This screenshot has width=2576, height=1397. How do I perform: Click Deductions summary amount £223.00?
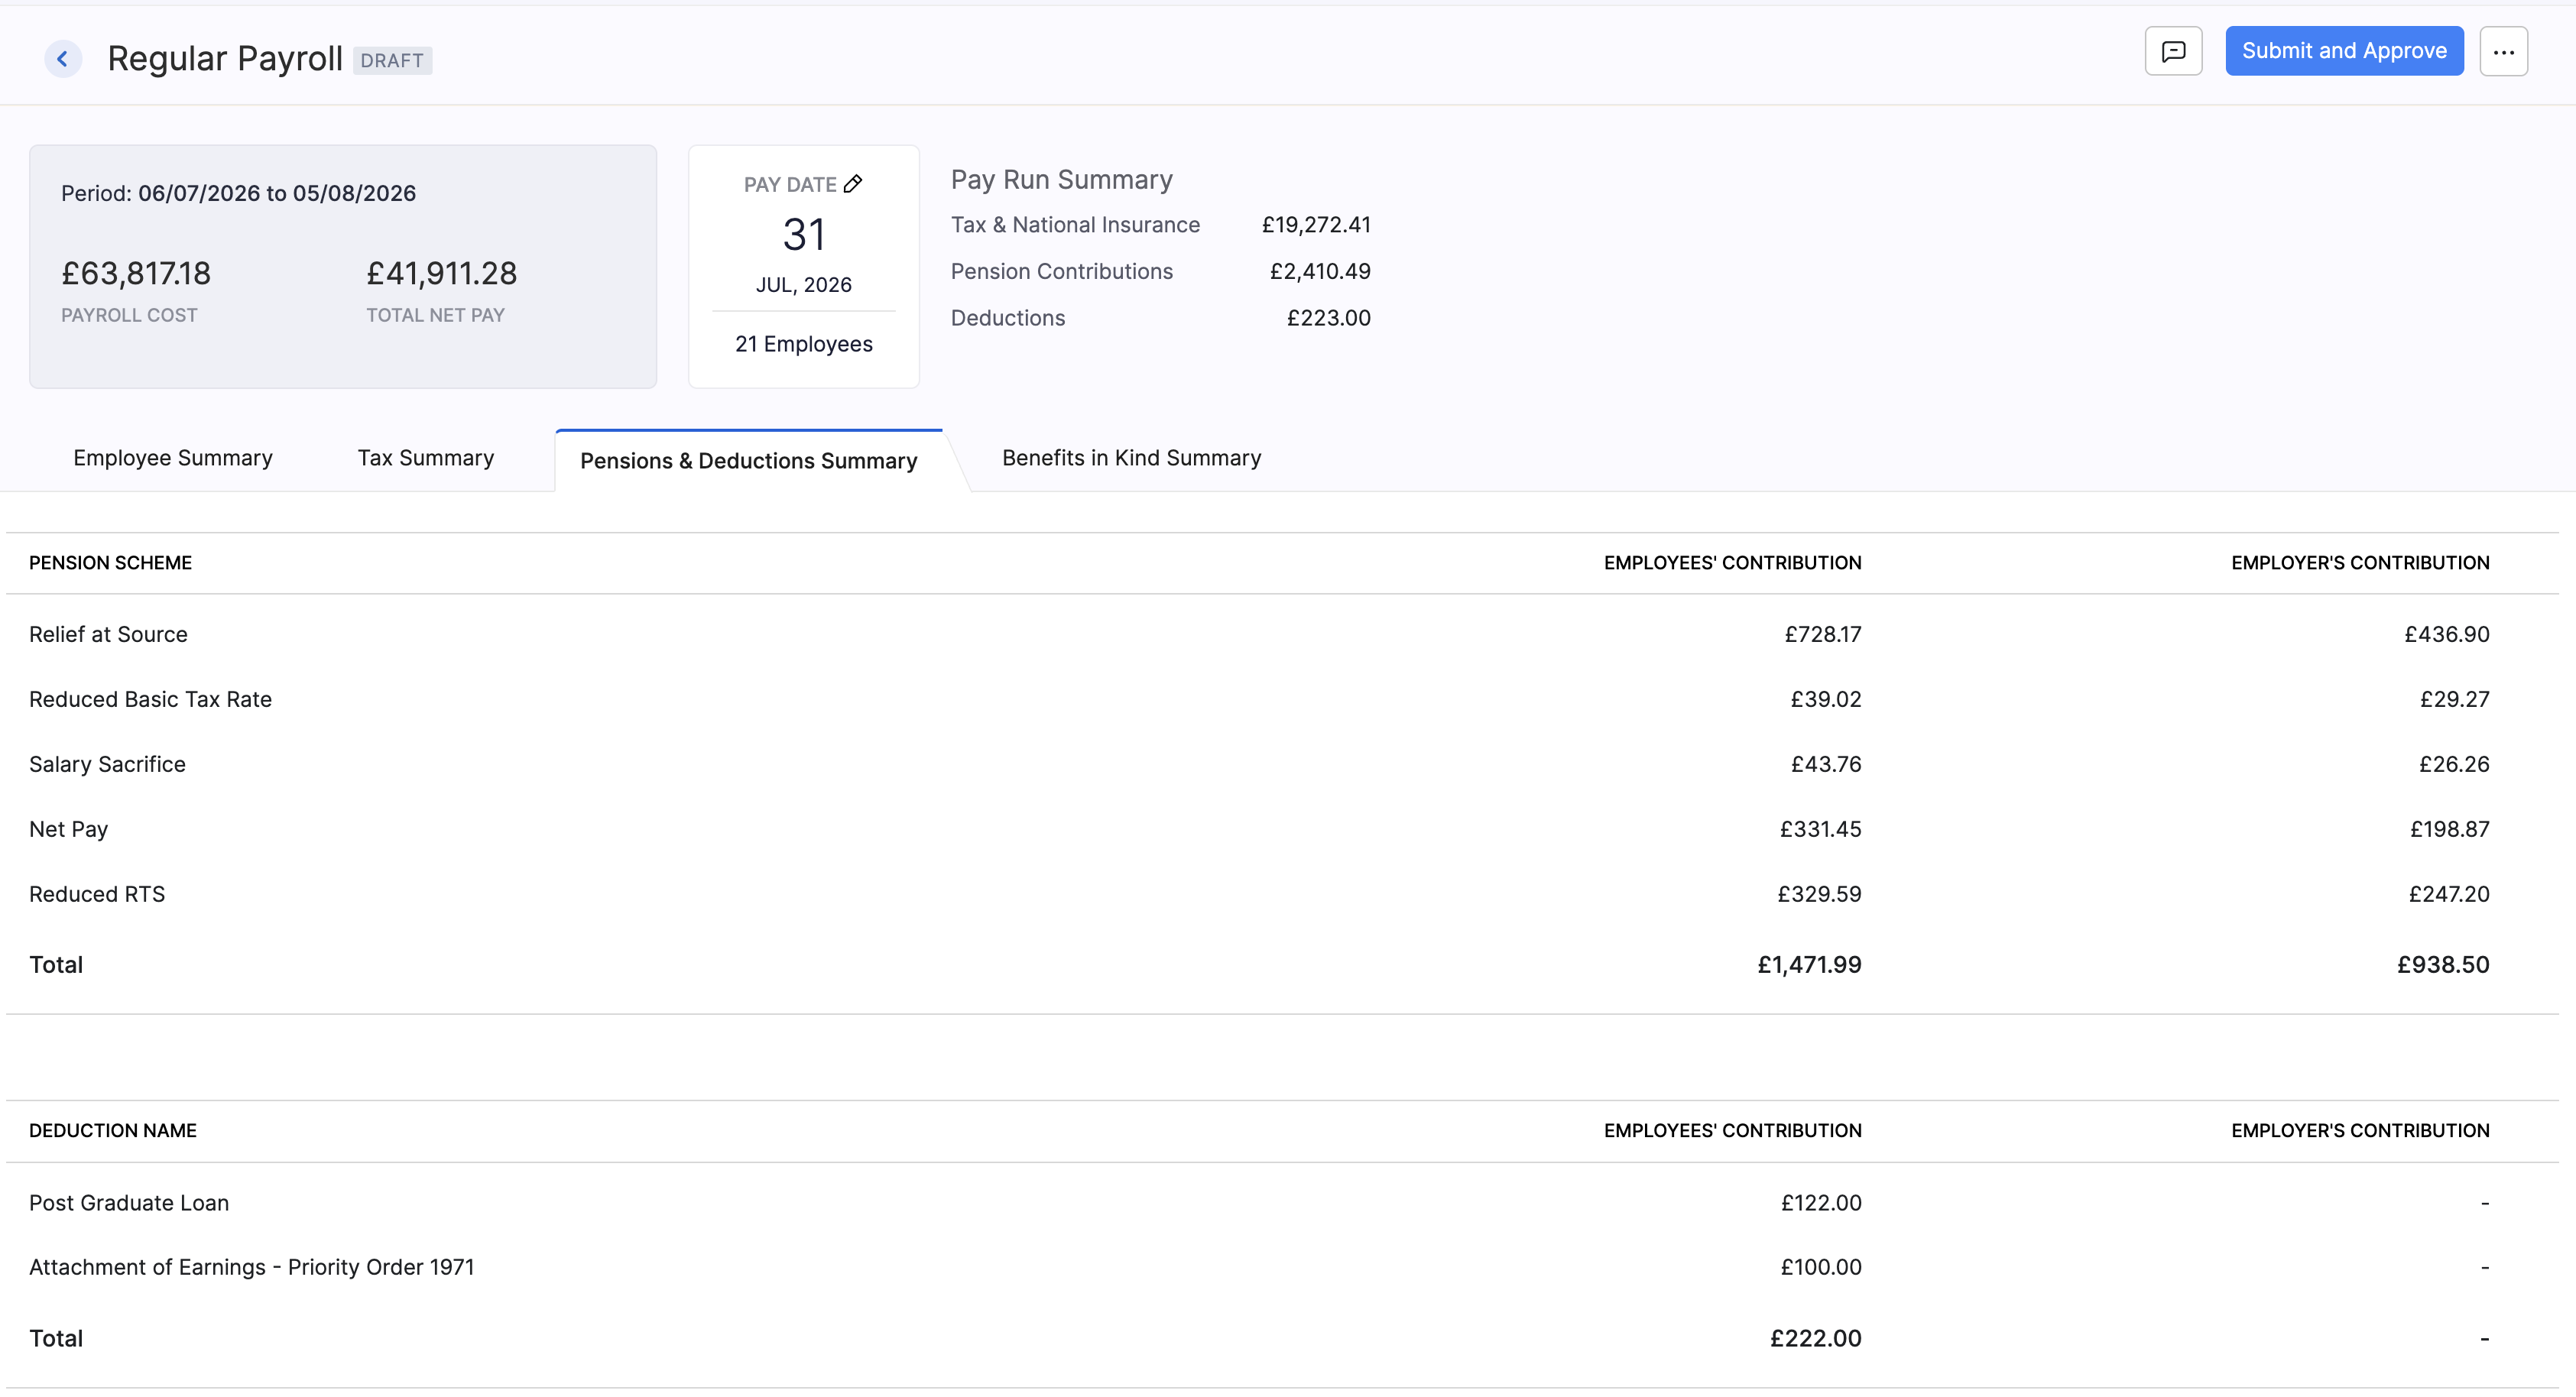coord(1328,318)
